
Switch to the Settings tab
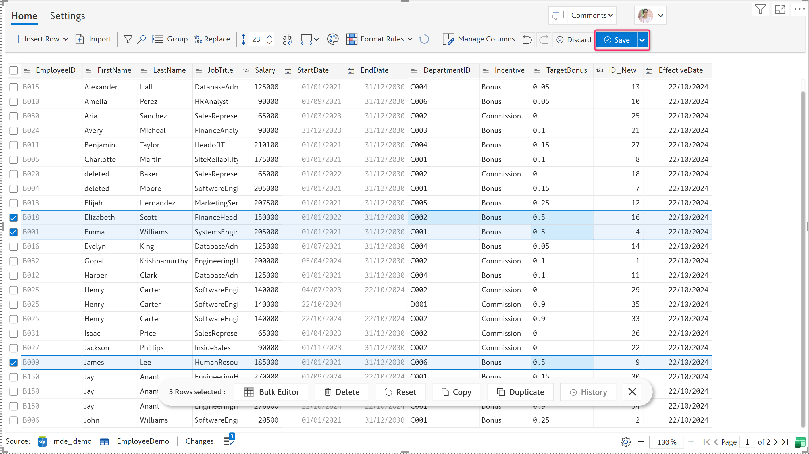point(67,16)
